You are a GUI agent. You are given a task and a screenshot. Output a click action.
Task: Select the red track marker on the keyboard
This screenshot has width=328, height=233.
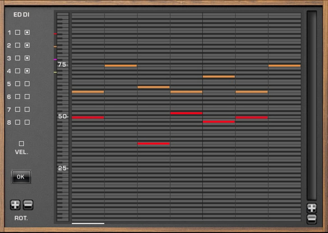pos(55,34)
